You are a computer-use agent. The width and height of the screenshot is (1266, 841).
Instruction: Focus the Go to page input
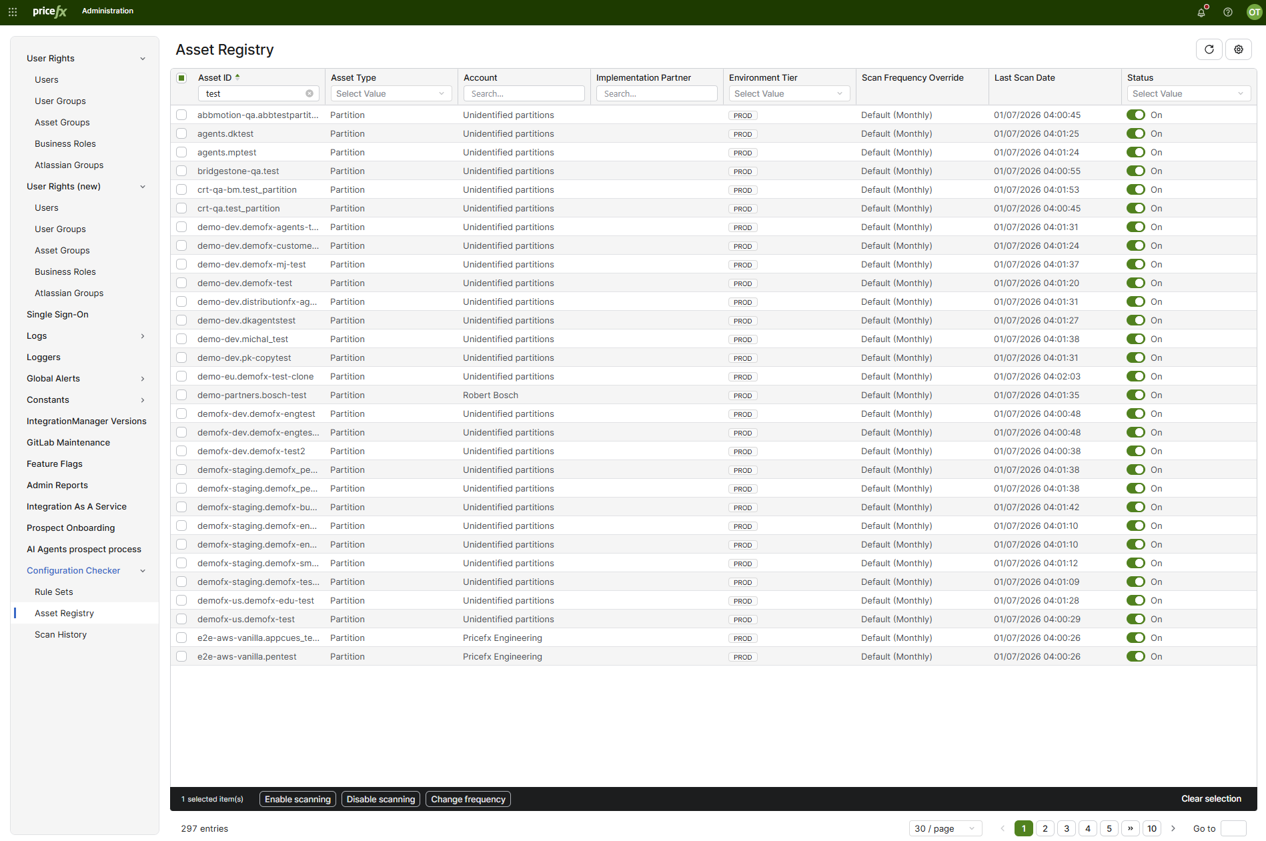(x=1233, y=828)
